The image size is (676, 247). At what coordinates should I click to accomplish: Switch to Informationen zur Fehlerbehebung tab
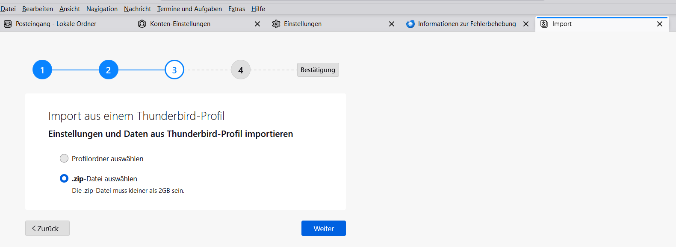467,24
